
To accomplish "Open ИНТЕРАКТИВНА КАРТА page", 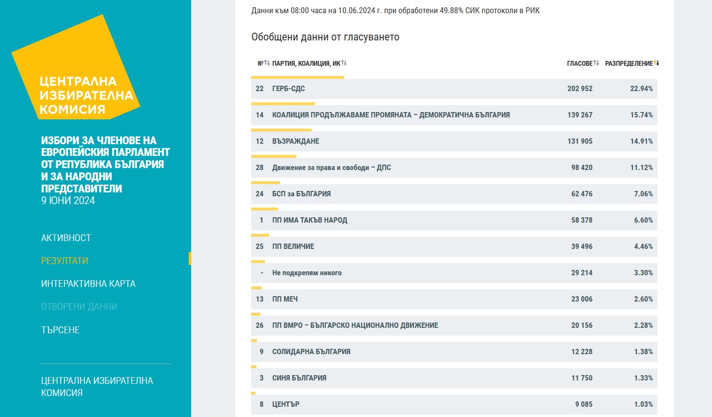I will coord(88,284).
